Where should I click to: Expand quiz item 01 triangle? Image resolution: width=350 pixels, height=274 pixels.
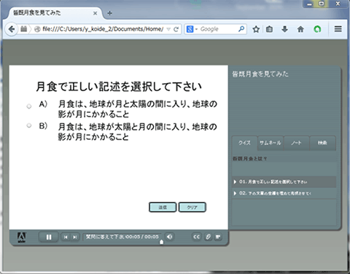tap(235, 182)
